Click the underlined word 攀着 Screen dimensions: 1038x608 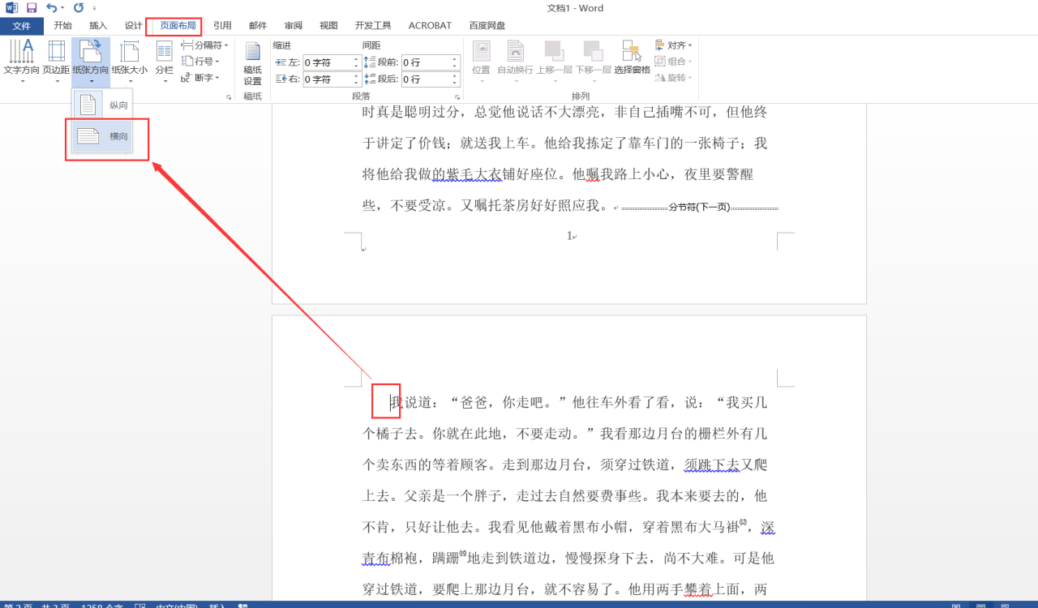[x=697, y=589]
